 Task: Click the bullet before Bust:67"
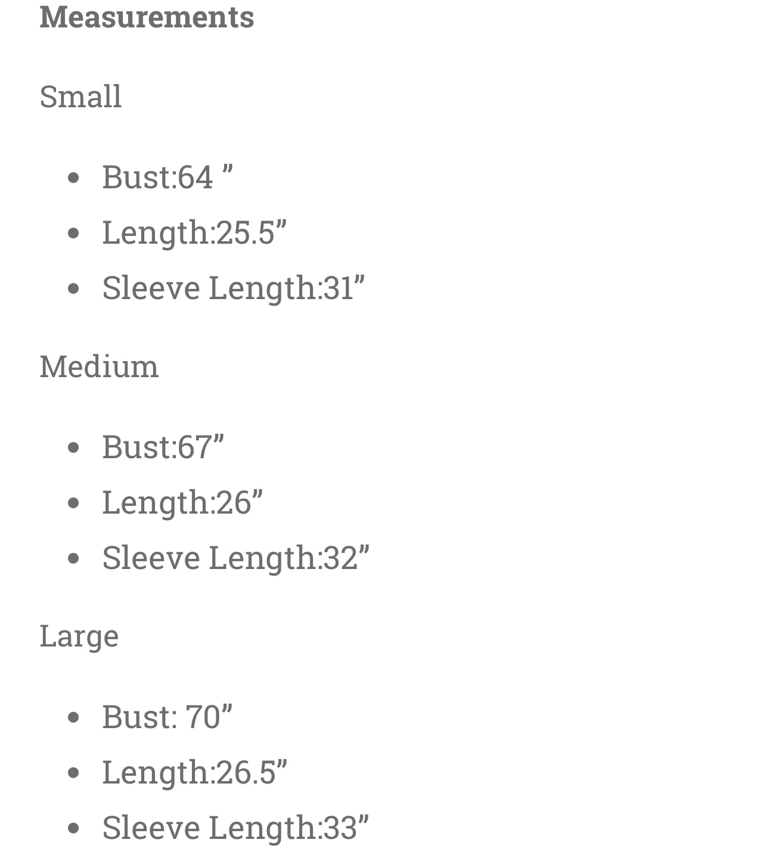point(74,447)
